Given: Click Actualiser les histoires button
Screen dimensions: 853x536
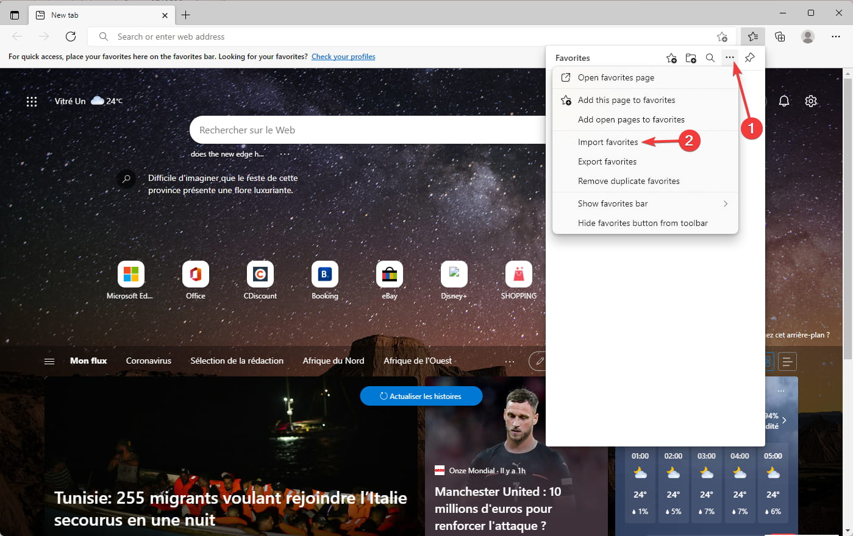Looking at the screenshot, I should click(x=421, y=396).
